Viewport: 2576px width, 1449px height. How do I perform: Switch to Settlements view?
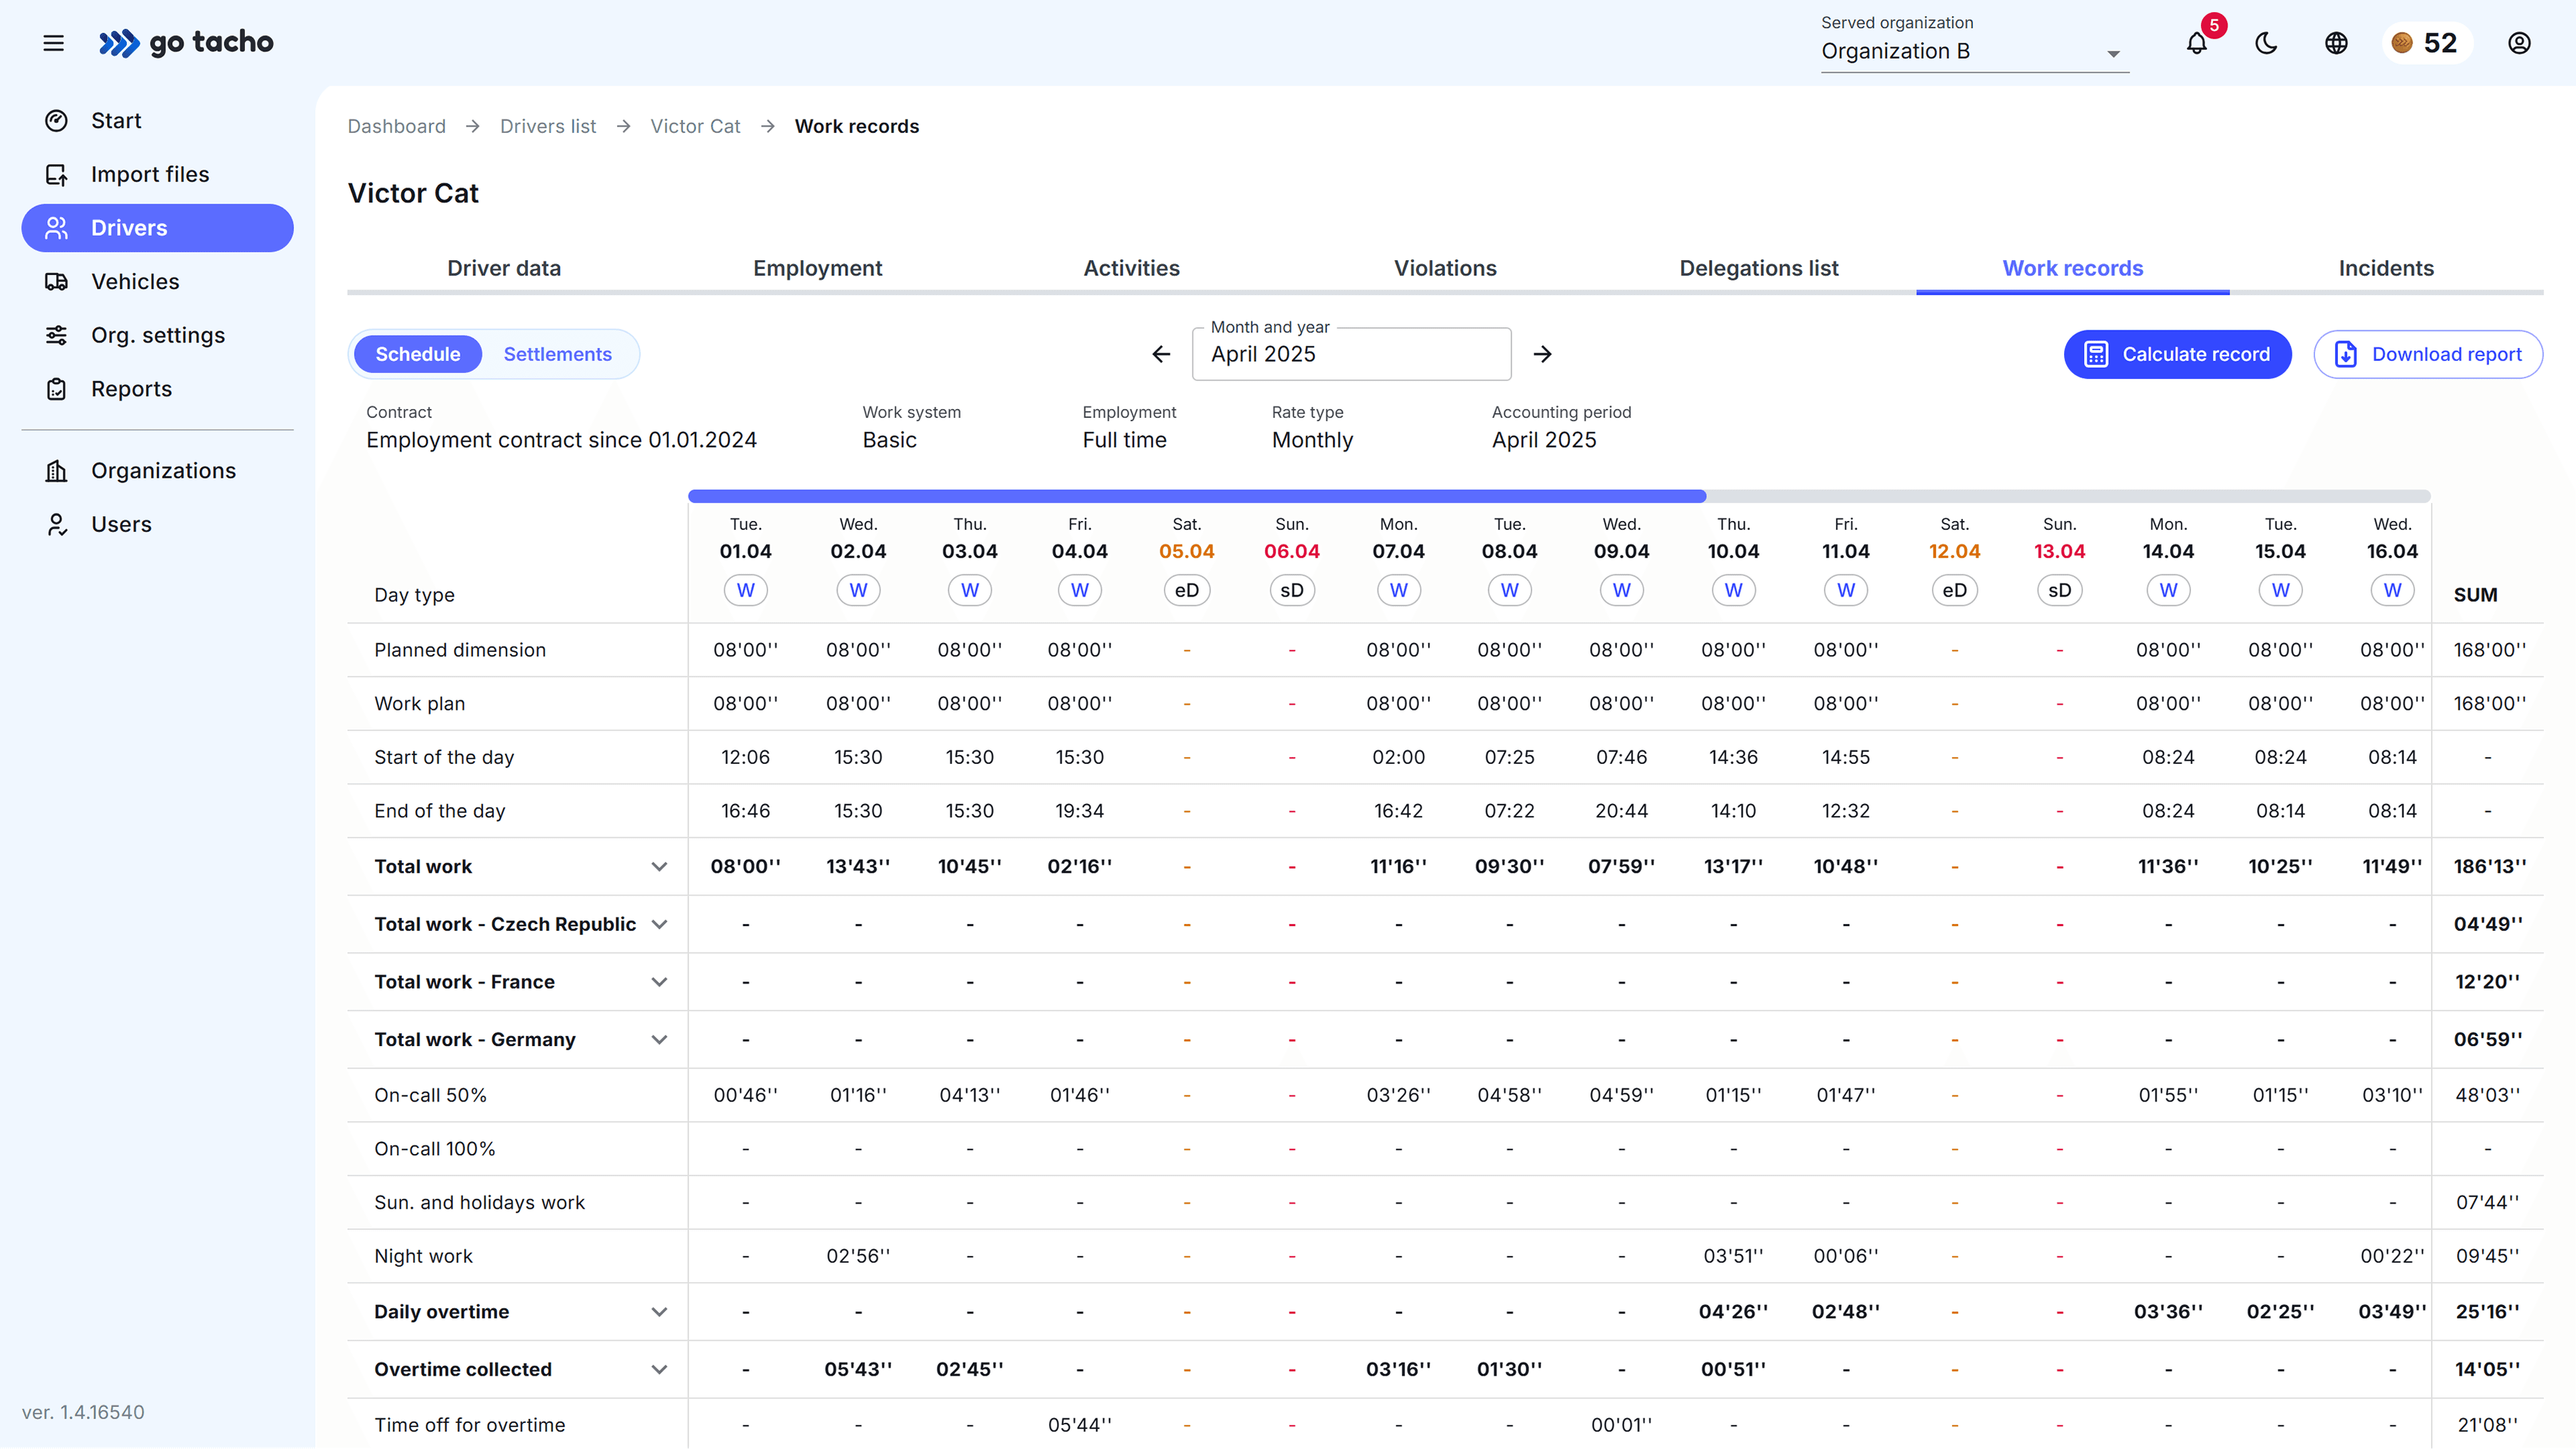[x=557, y=354]
